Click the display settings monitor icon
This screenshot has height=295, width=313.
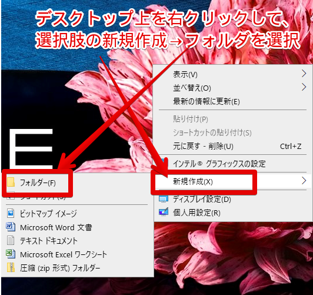tap(164, 199)
